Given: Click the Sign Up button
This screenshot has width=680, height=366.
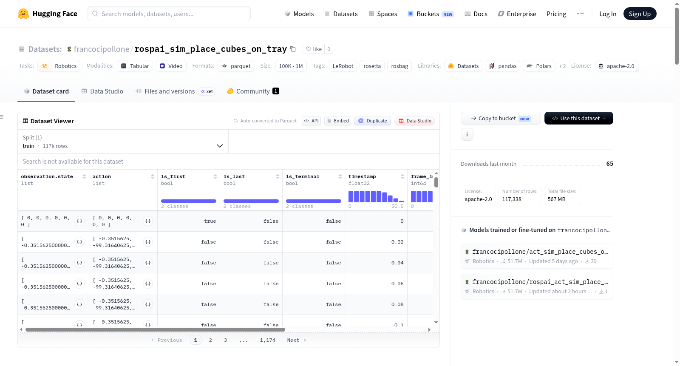Looking at the screenshot, I should click(640, 14).
